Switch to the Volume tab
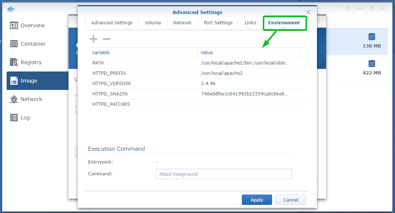This screenshot has height=213, width=395. (153, 23)
